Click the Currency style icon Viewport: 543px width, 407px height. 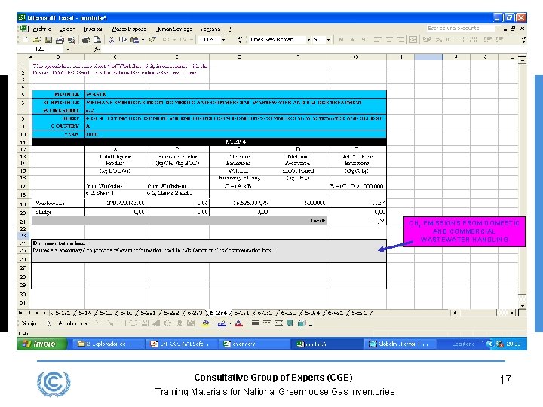pyautogui.click(x=427, y=40)
